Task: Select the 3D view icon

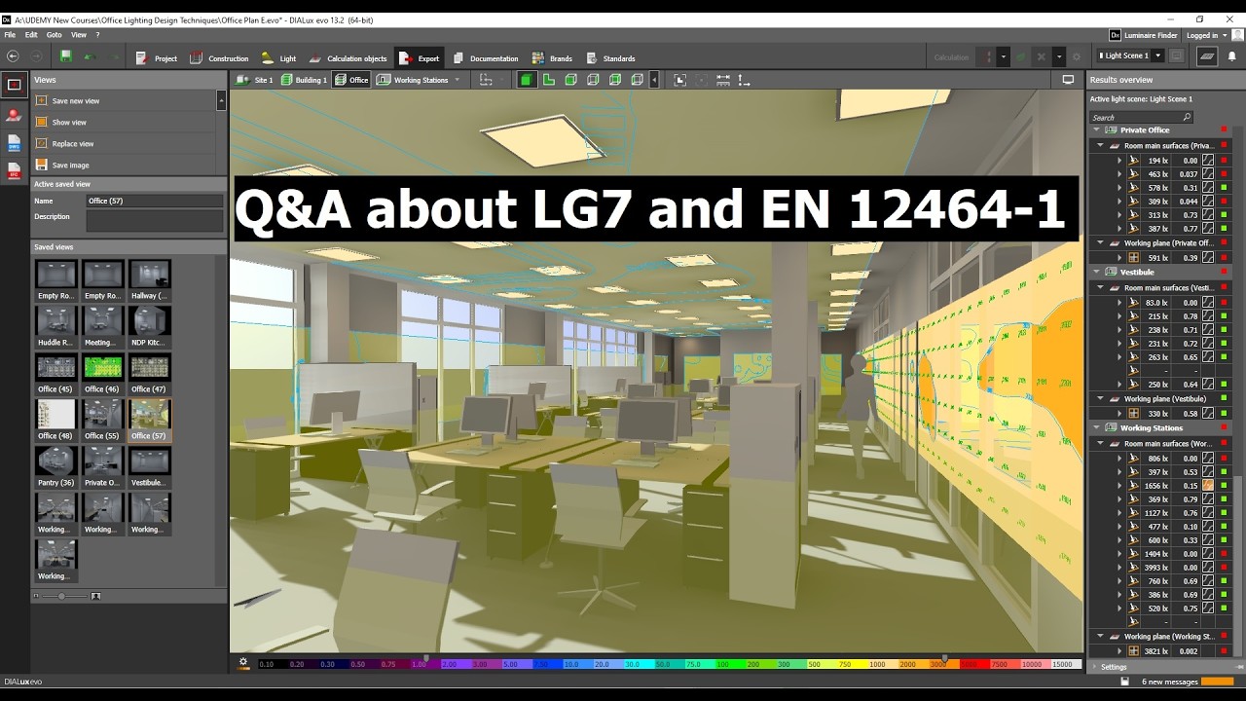Action: coord(526,80)
